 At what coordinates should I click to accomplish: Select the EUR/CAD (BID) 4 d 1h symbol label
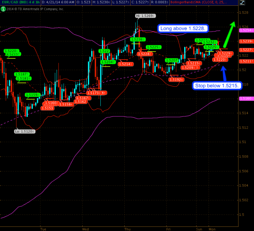point(20,2)
